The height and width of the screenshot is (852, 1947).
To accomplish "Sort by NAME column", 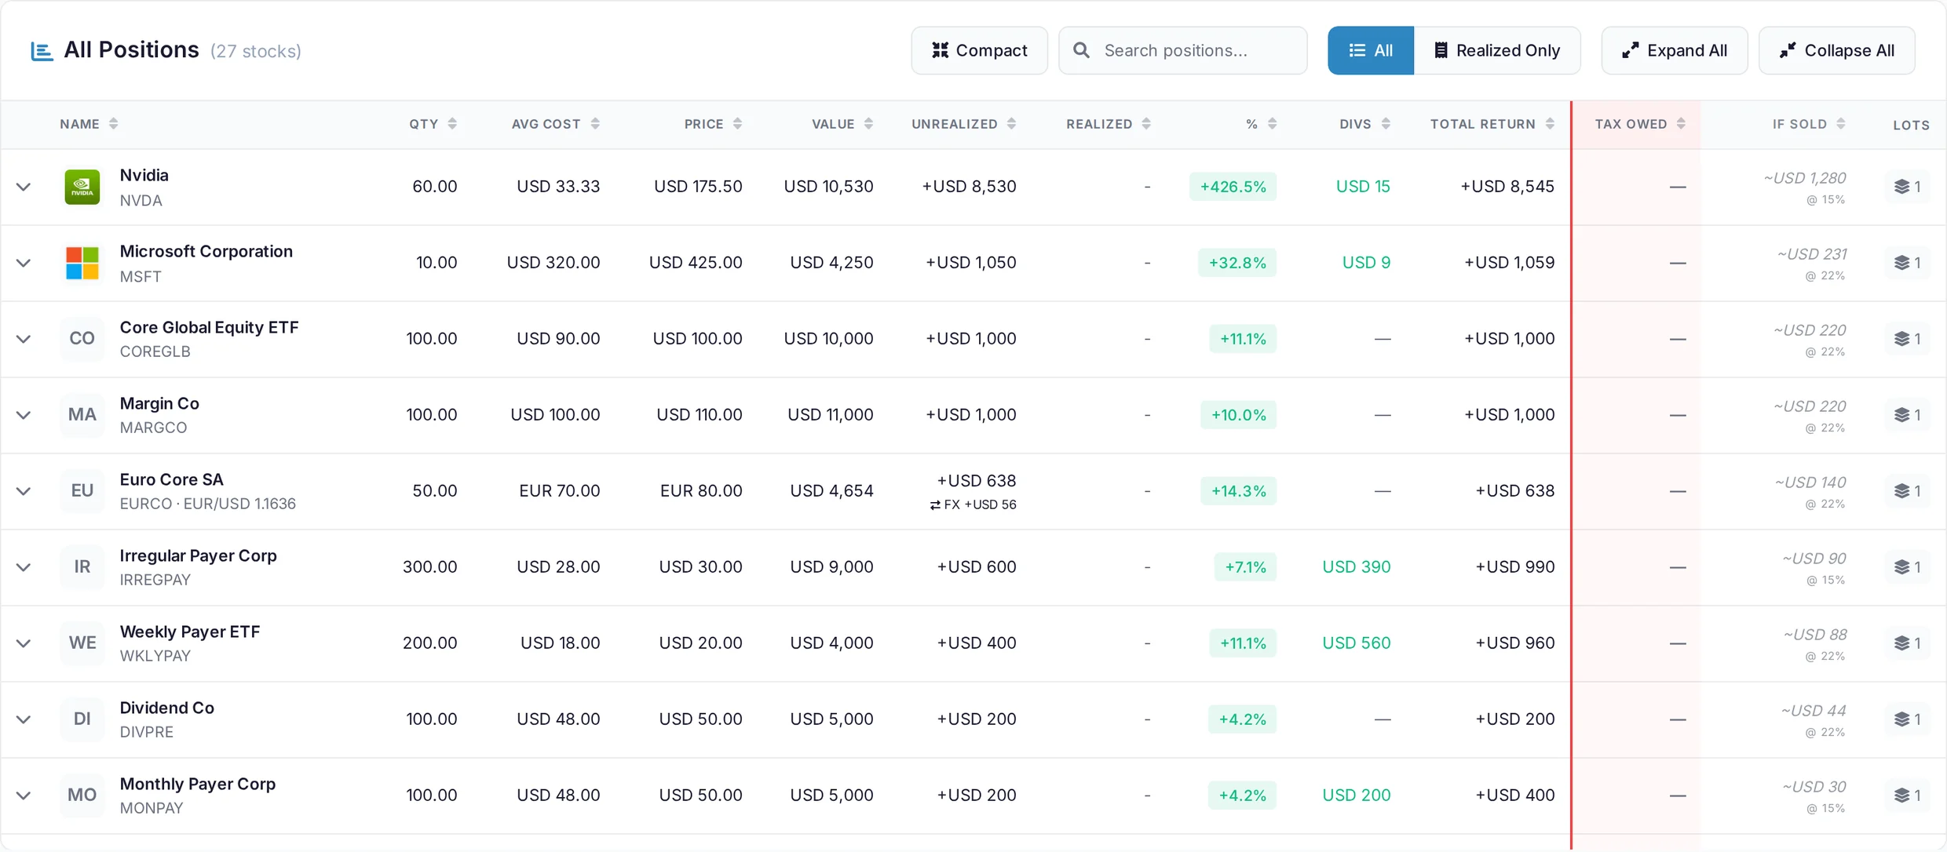I will (89, 124).
